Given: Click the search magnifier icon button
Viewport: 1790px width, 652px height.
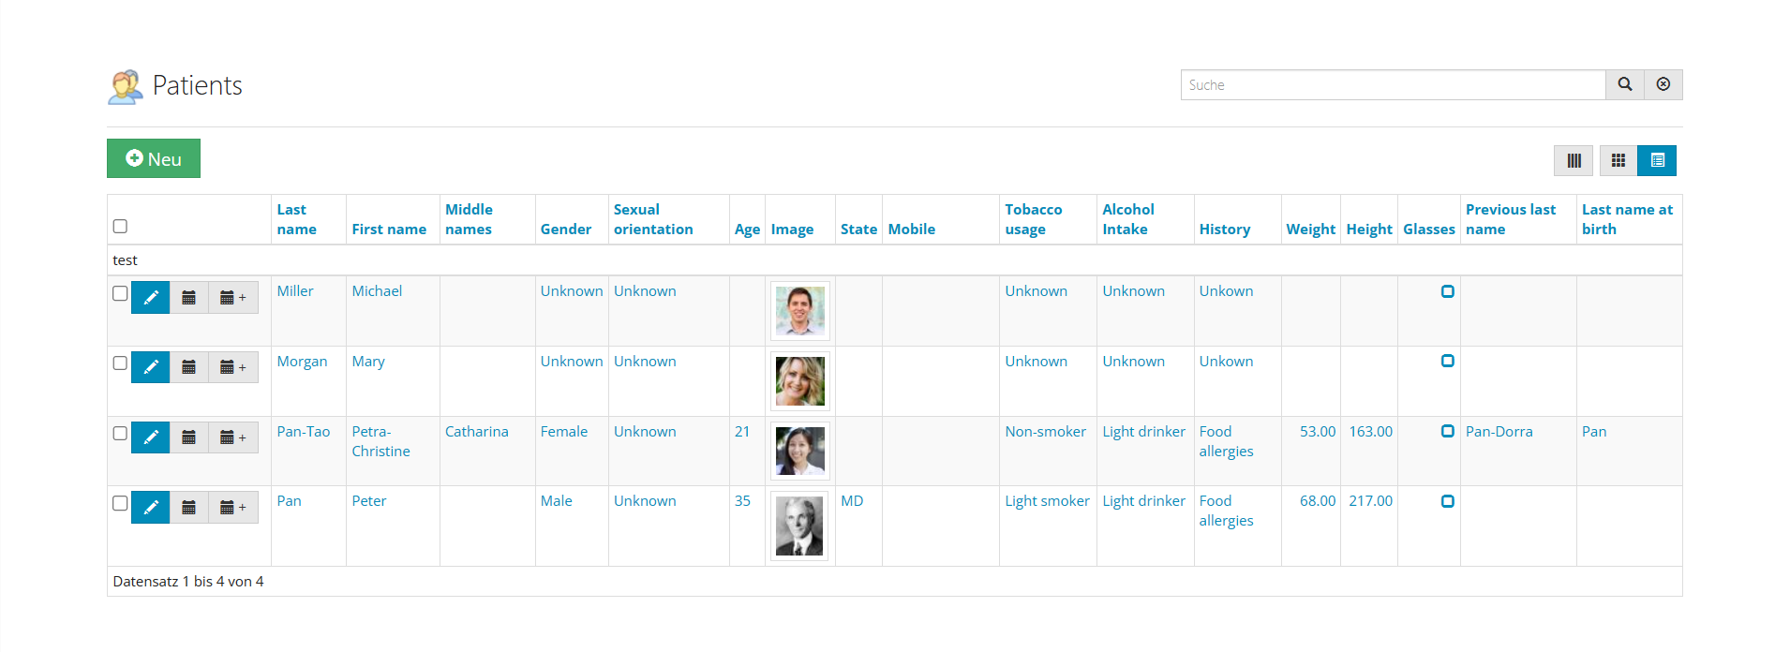Looking at the screenshot, I should point(1625,84).
